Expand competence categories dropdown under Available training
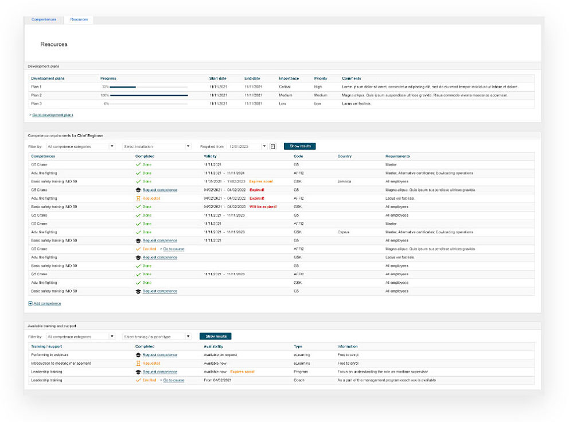Screen dimensions: 569x422 coord(112,337)
